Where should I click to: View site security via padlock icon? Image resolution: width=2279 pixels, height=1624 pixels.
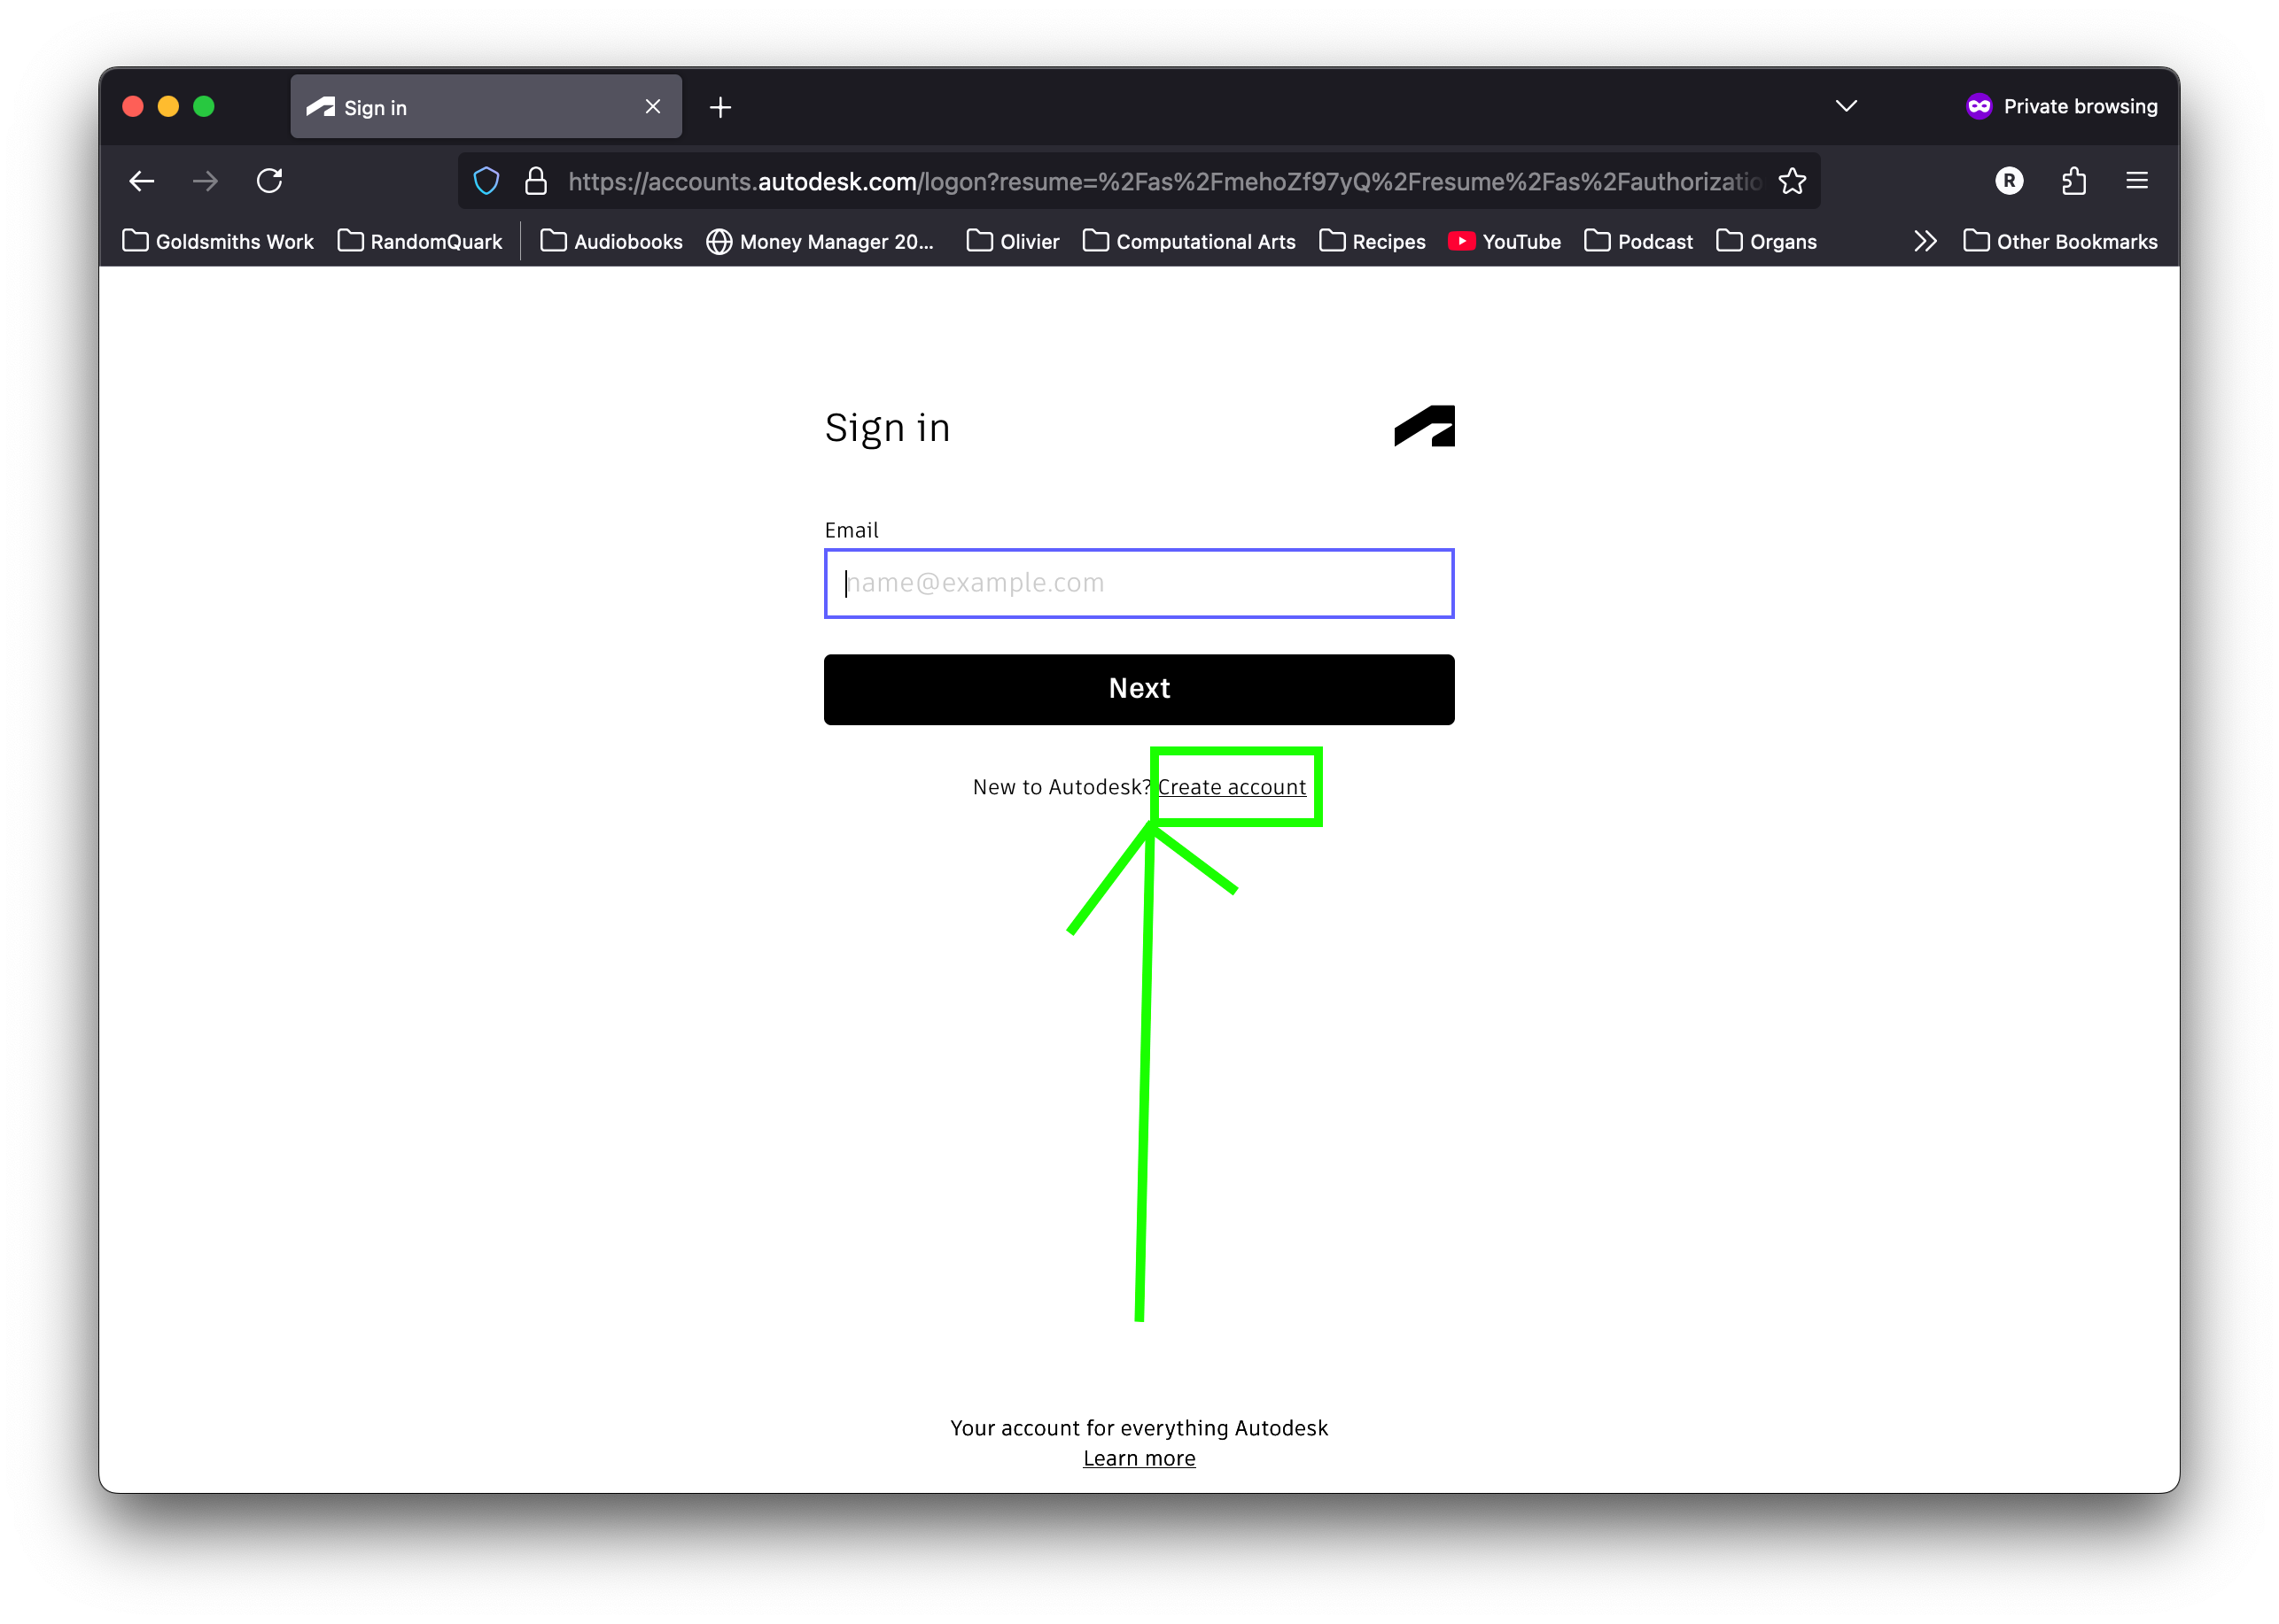point(536,181)
